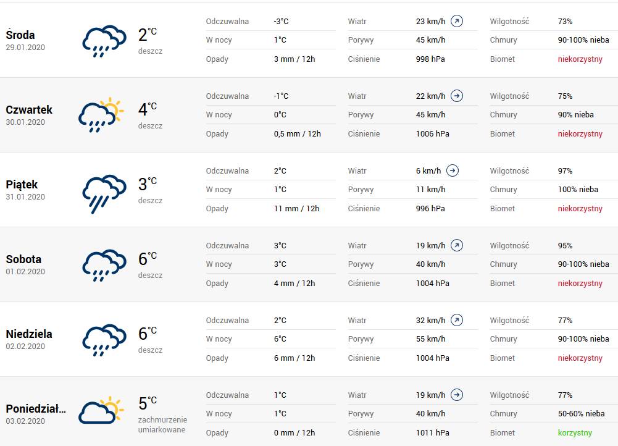Click the wind direction arrow for Poniedziałek
Viewport: 618px width, 446px height.
[457, 395]
